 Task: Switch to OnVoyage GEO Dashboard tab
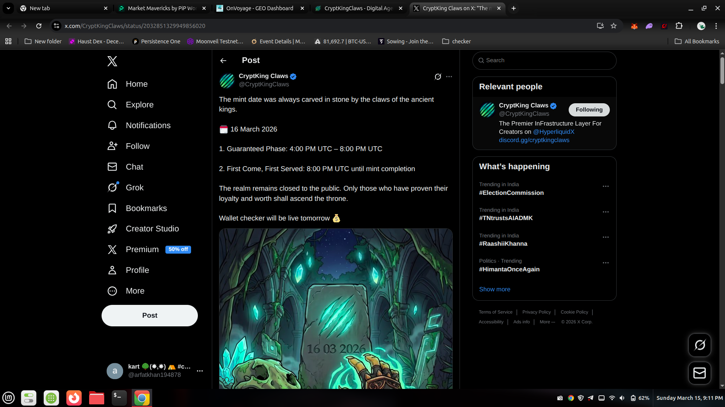pyautogui.click(x=261, y=8)
